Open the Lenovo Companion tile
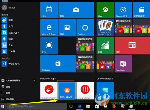This screenshot has height=110, width=150. [49, 91]
